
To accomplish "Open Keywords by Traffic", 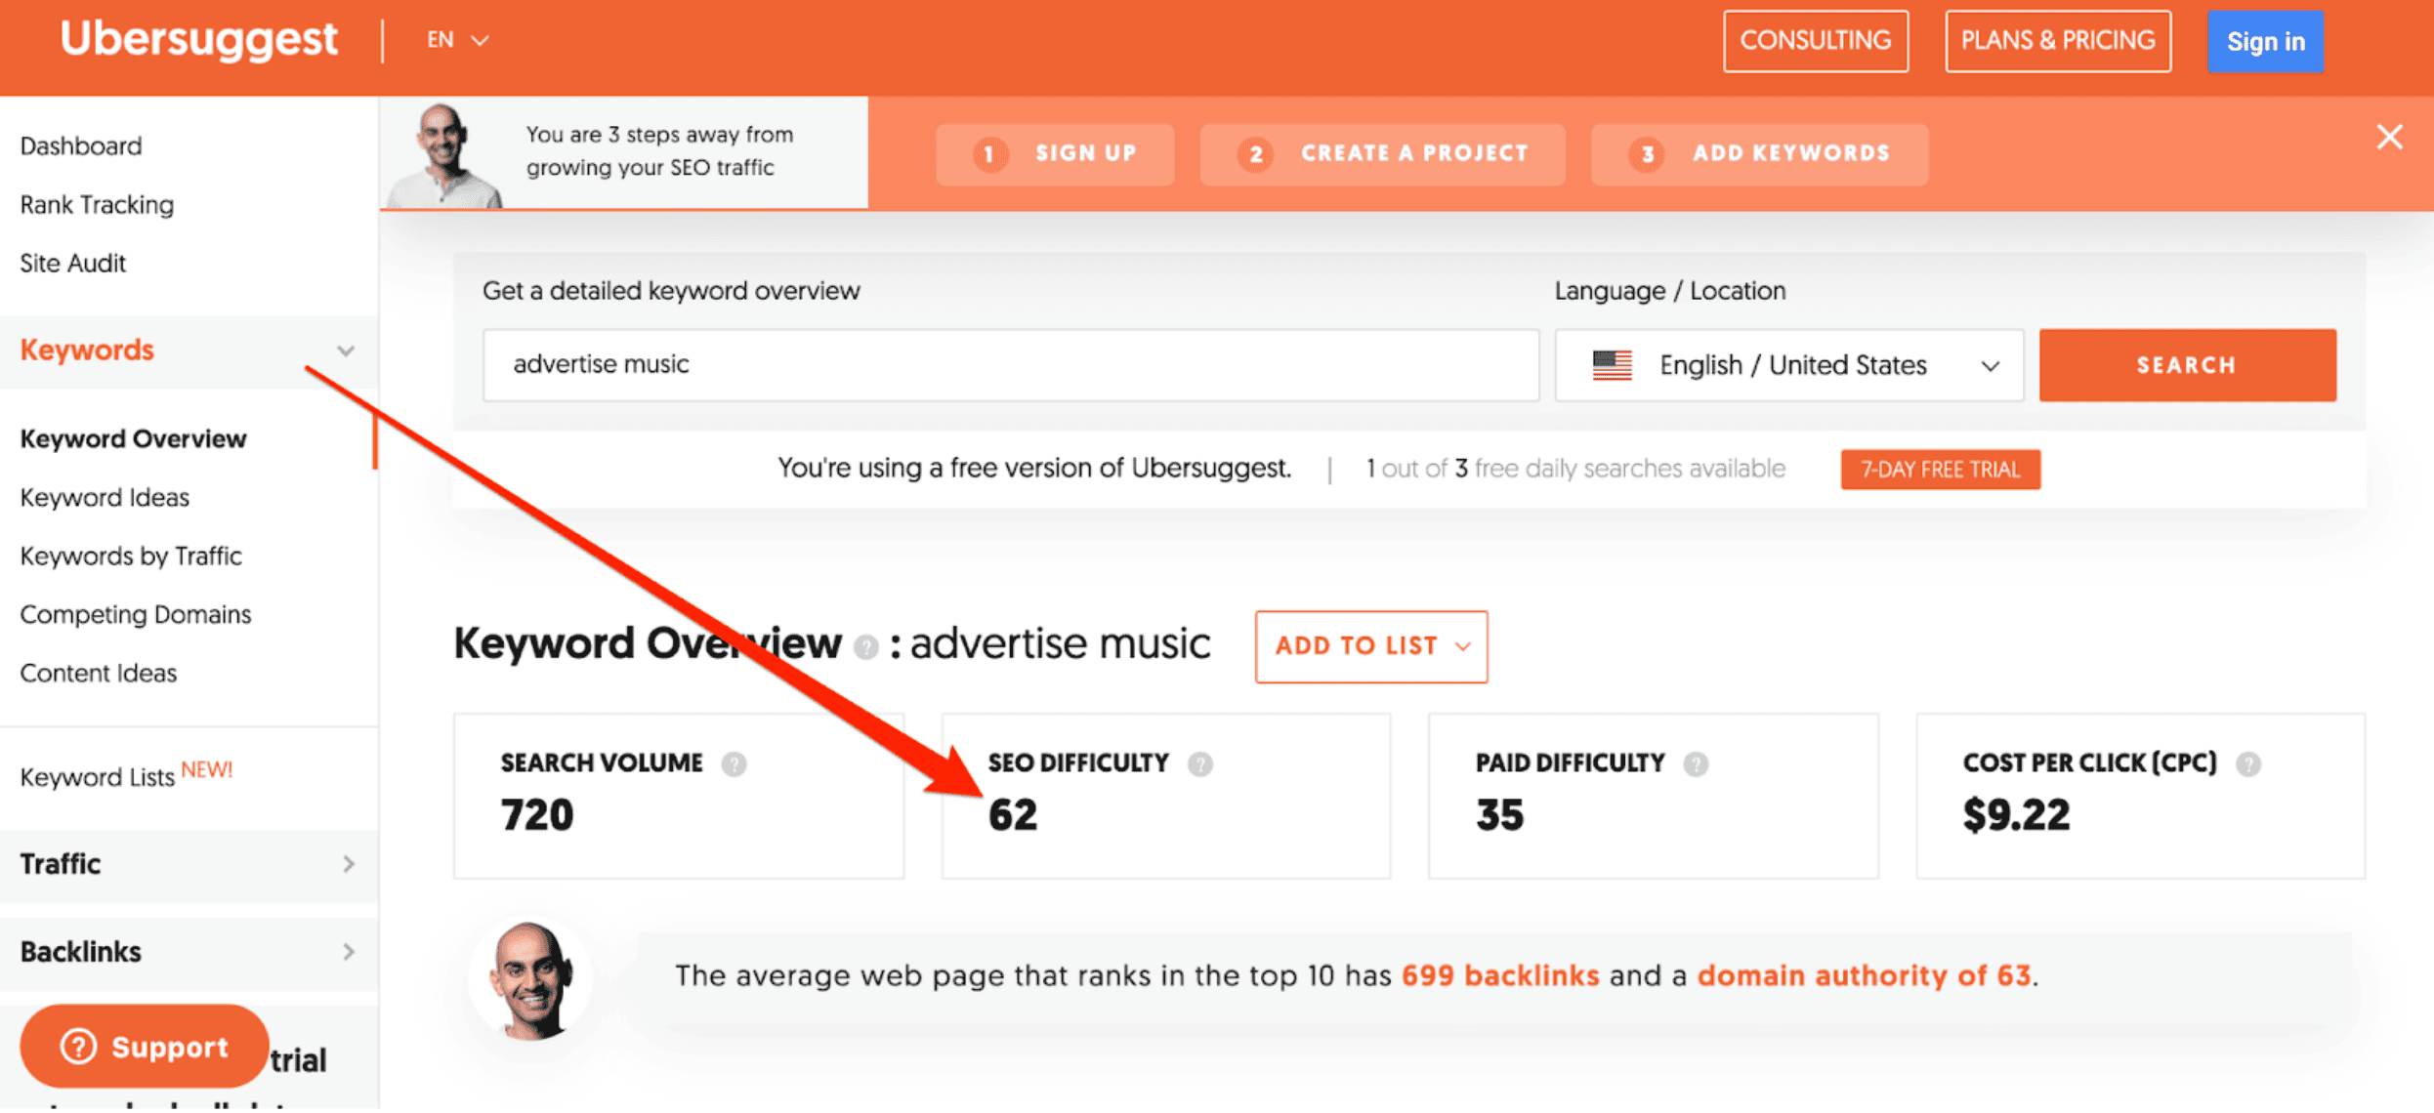I will coord(131,556).
